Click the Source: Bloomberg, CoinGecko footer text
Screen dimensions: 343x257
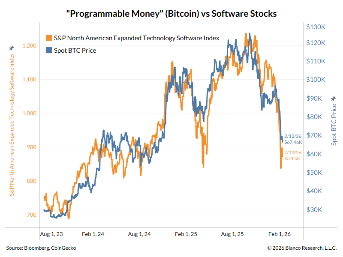coord(41,248)
